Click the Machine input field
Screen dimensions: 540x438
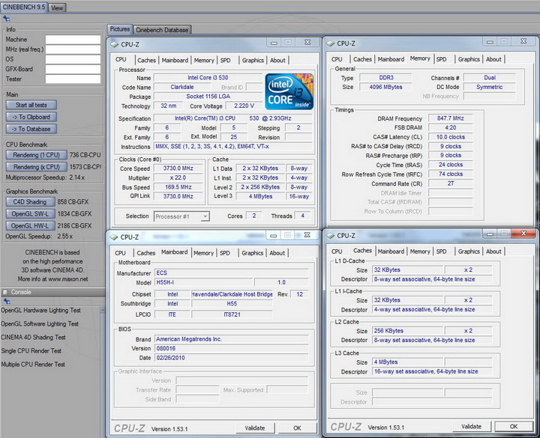pyautogui.click(x=72, y=40)
